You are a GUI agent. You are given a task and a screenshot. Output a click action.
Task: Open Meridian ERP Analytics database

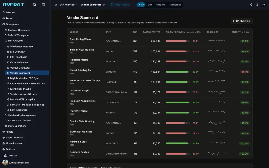click(x=21, y=99)
